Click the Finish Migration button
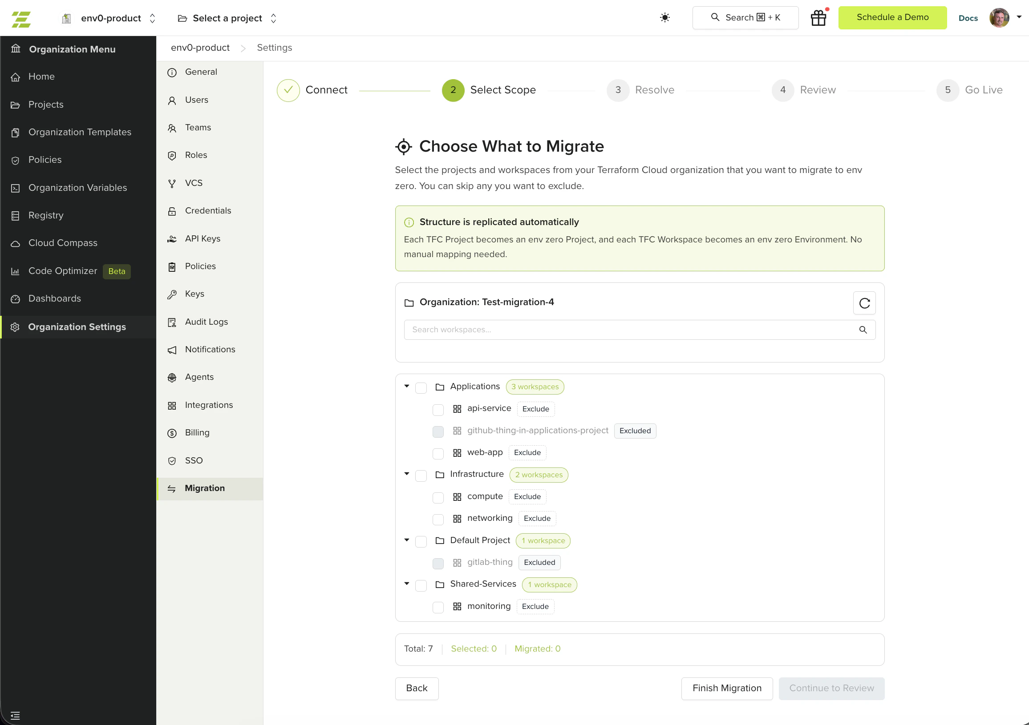The image size is (1029, 725). tap(726, 688)
